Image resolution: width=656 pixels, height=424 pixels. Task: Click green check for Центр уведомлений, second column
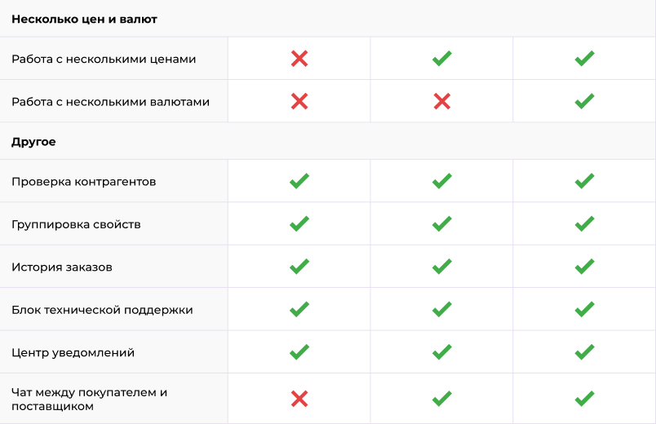pos(441,352)
